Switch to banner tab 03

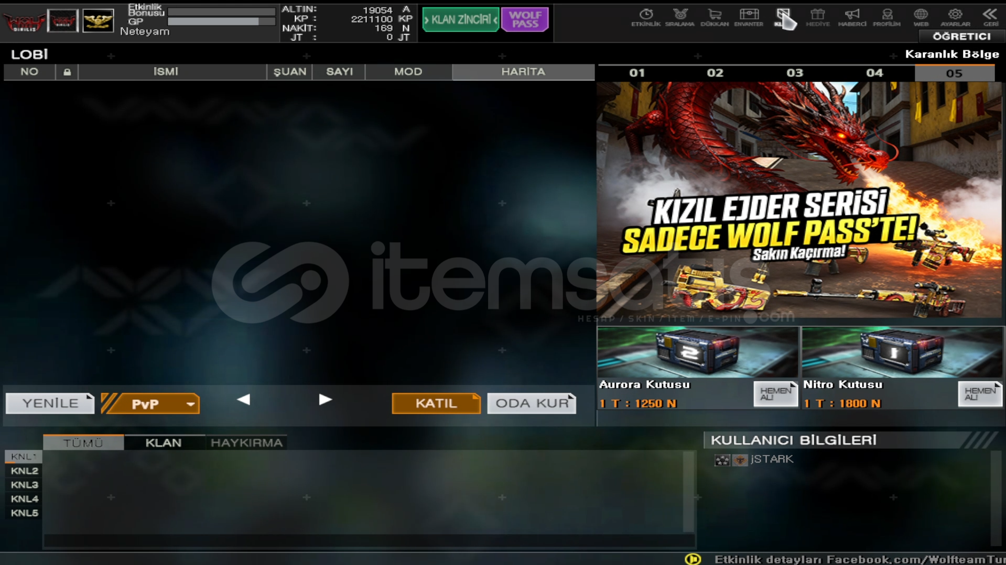795,73
